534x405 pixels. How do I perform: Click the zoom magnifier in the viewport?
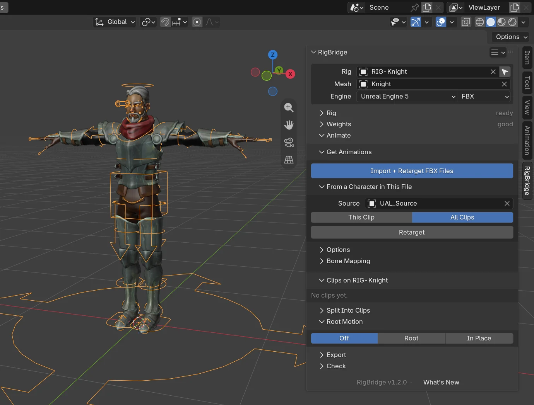coord(289,107)
